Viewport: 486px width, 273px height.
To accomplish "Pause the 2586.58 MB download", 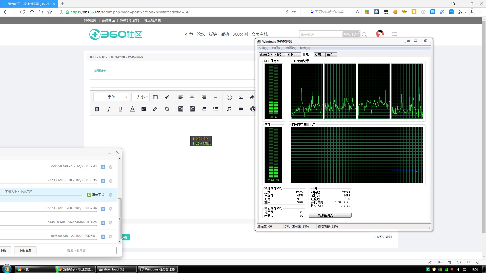I will click(103, 167).
